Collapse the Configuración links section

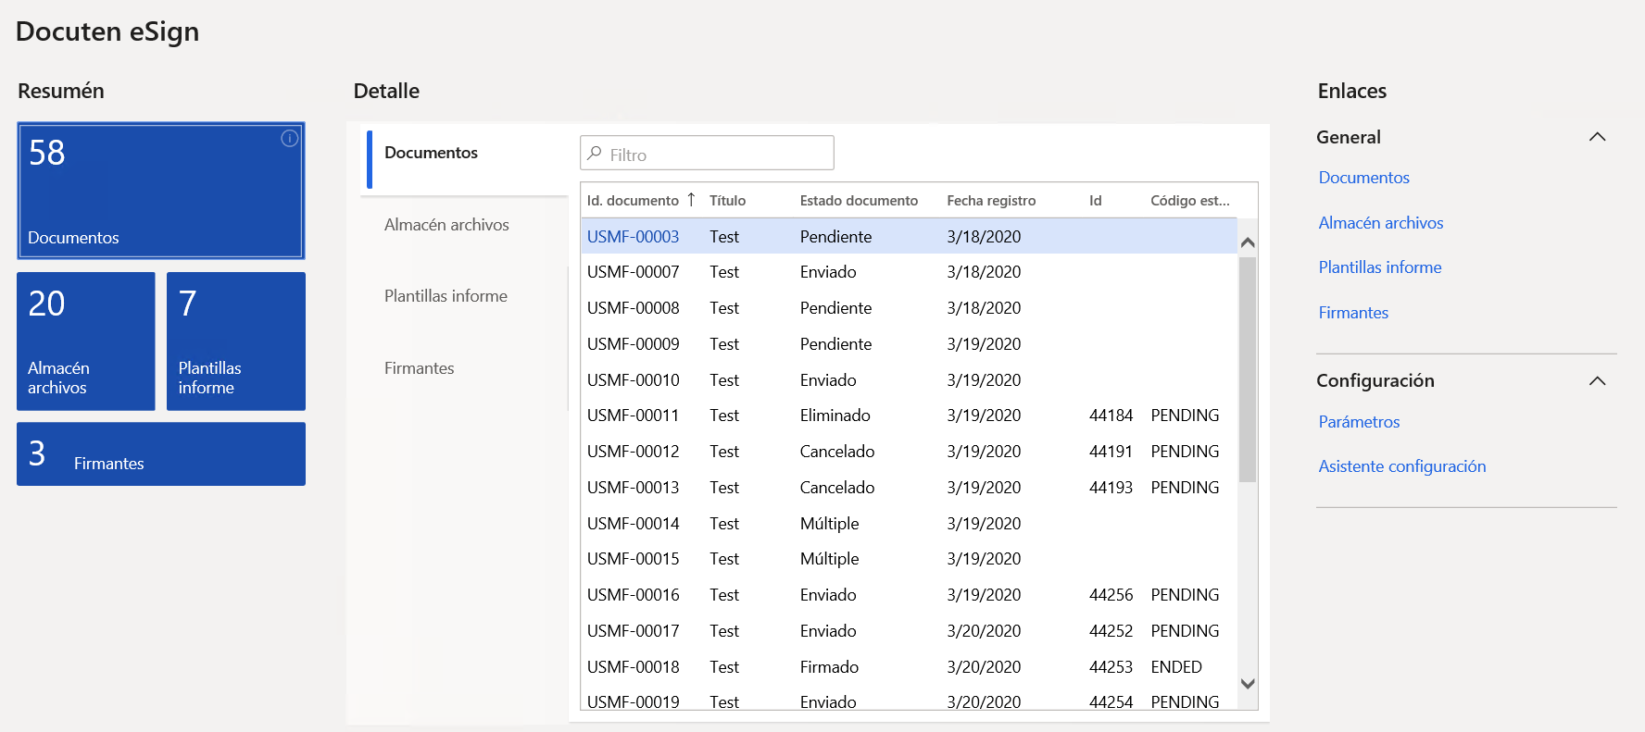click(1597, 381)
